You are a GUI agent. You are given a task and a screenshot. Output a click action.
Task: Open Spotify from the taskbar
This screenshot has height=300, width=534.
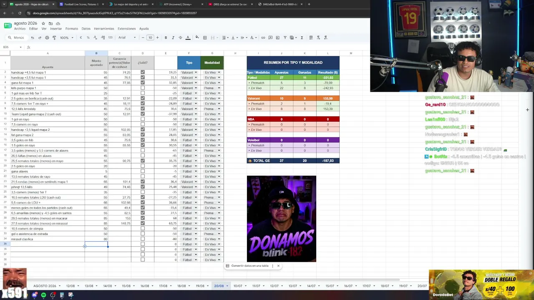click(43, 295)
